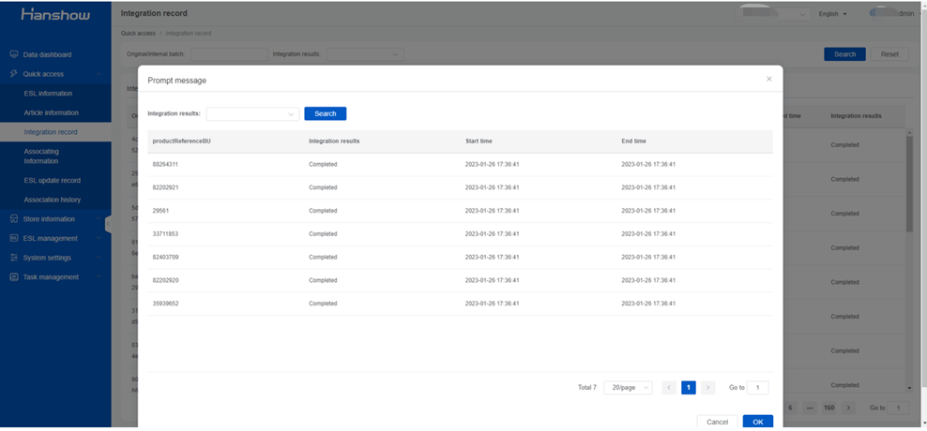Click the Quick access lightning icon
The image size is (927, 431).
click(14, 74)
